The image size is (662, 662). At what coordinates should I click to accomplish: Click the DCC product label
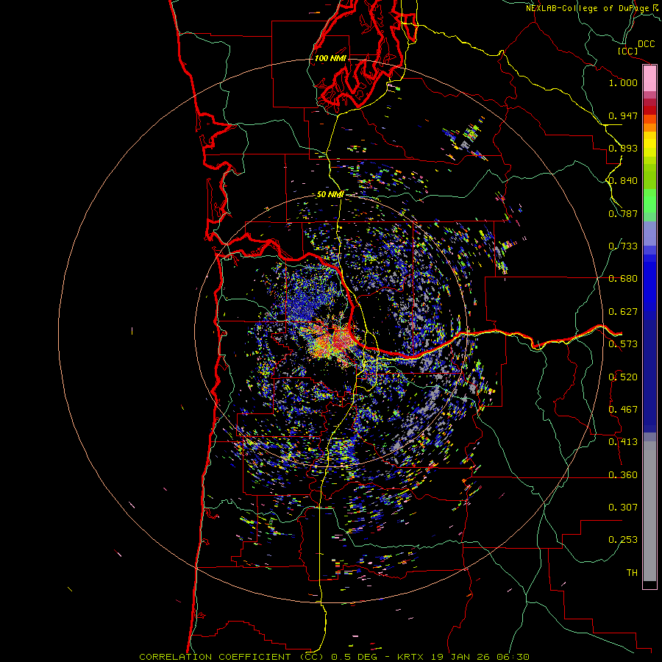pos(646,43)
